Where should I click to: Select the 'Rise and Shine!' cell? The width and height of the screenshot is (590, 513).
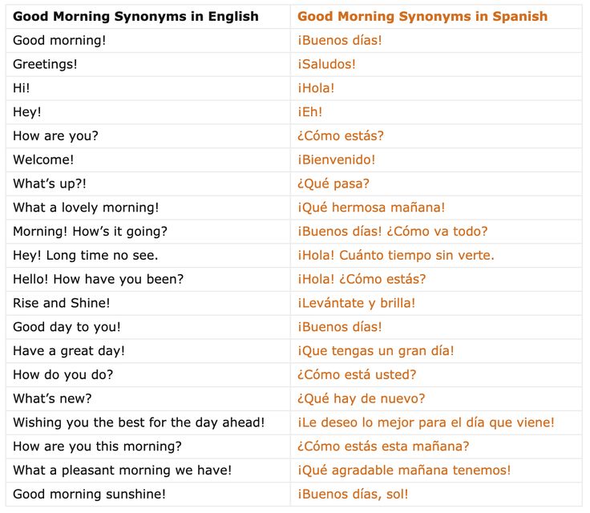point(62,303)
